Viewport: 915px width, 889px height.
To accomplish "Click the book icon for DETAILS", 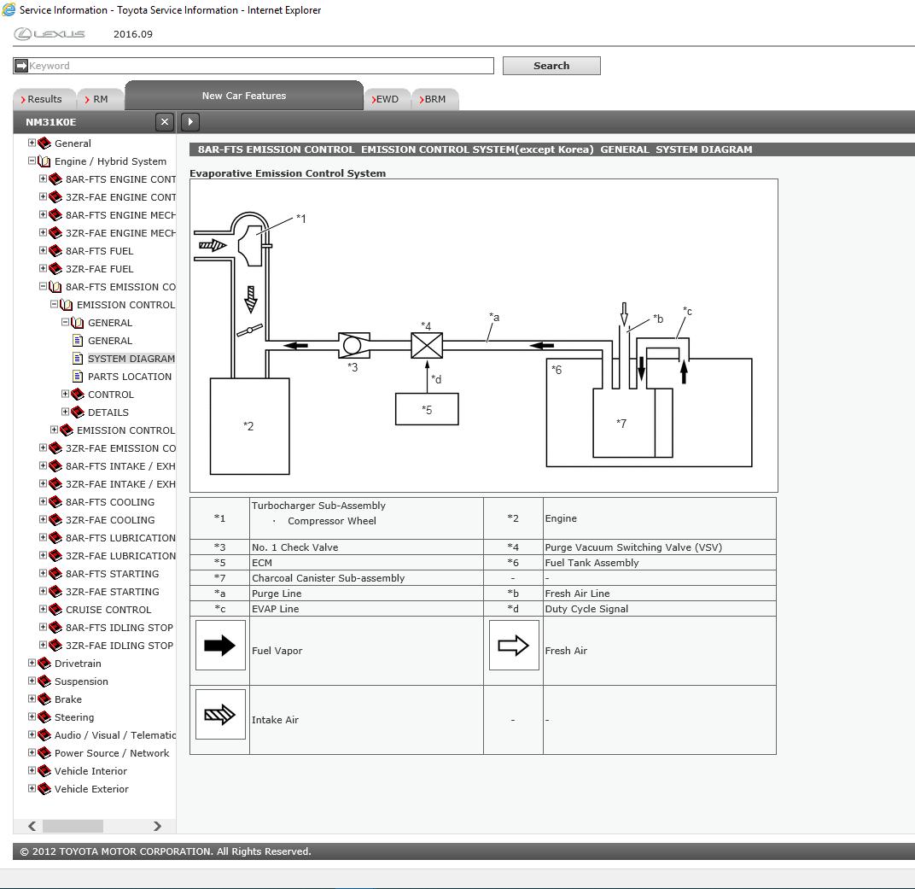I will (78, 412).
